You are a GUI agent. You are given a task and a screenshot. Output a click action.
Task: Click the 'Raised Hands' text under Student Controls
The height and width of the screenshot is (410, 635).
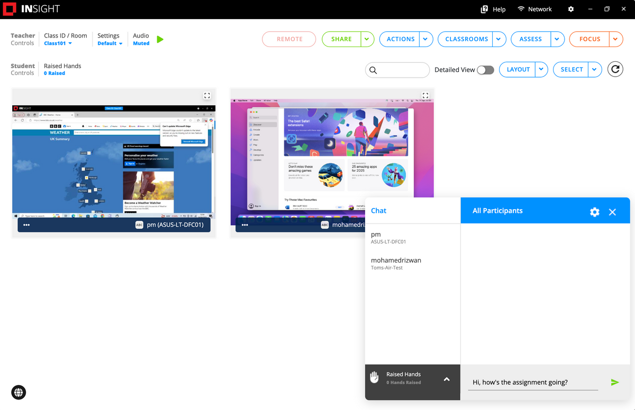pos(62,66)
